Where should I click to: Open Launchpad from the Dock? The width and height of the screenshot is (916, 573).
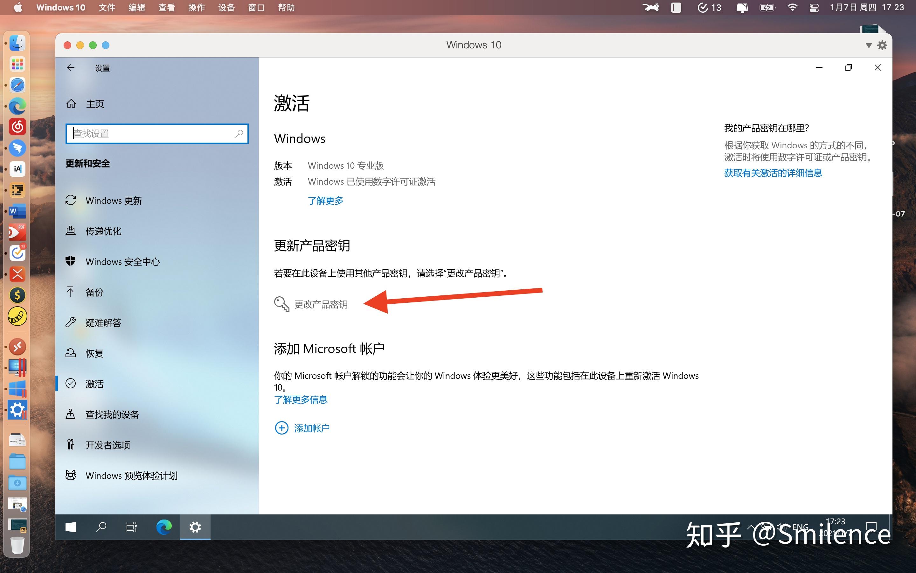(17, 64)
